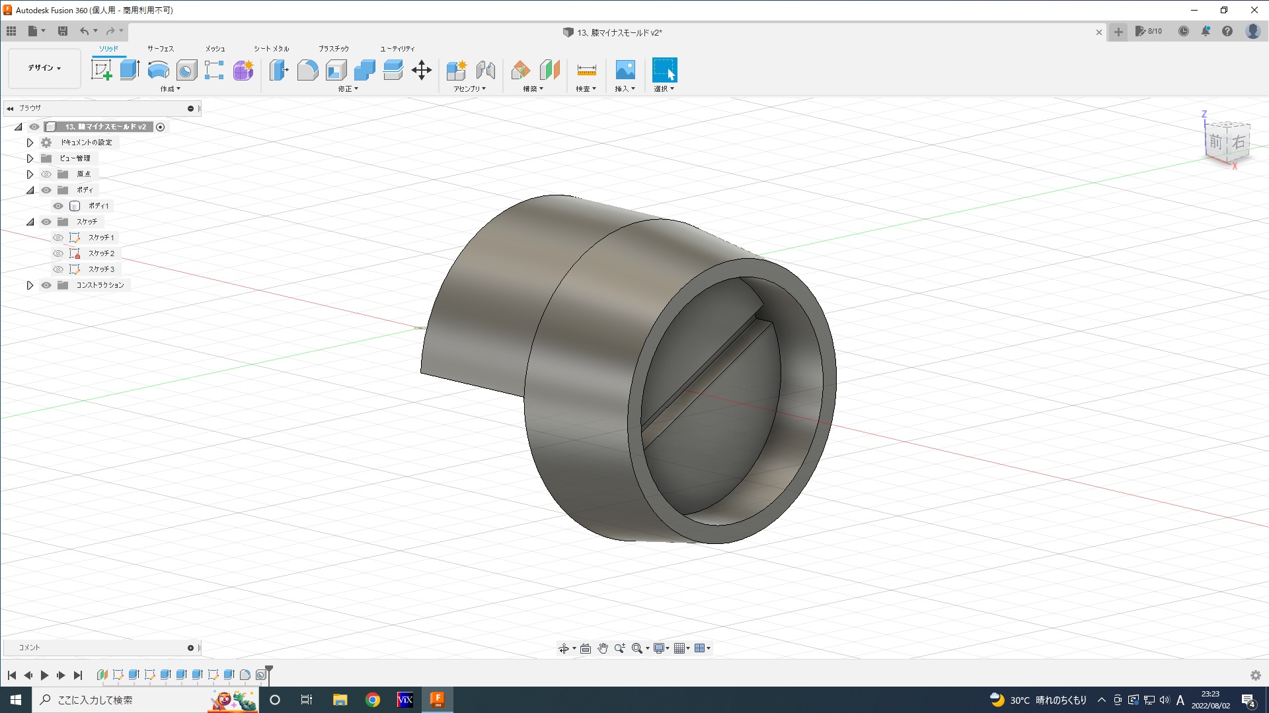Toggle visibility of the 原点 folder

(x=46, y=174)
